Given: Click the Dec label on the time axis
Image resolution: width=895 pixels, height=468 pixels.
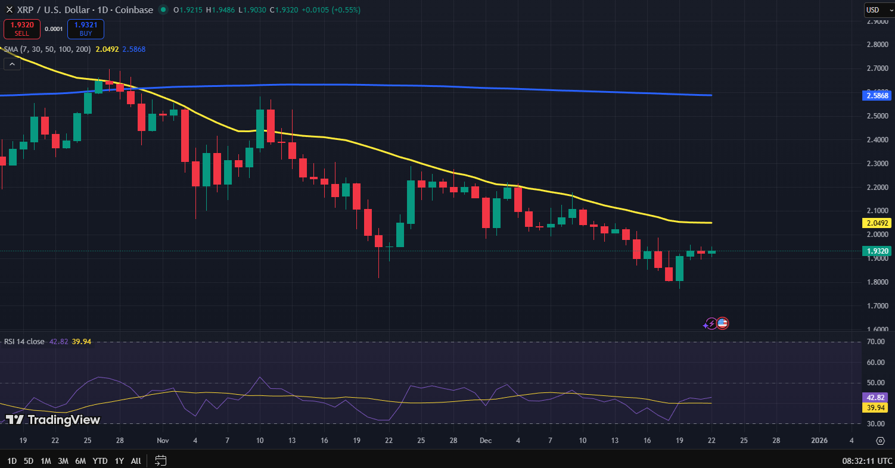Looking at the screenshot, I should (x=486, y=441).
